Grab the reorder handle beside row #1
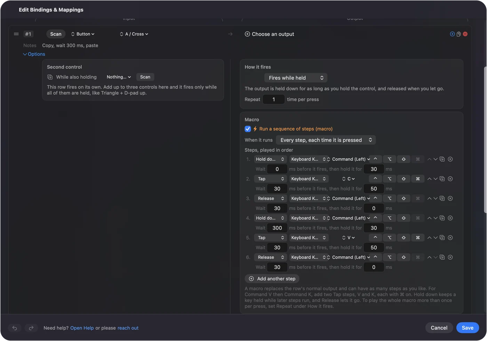The width and height of the screenshot is (487, 341). 16,34
